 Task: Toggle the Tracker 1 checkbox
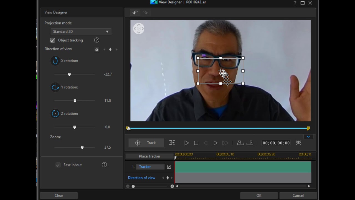click(x=169, y=167)
